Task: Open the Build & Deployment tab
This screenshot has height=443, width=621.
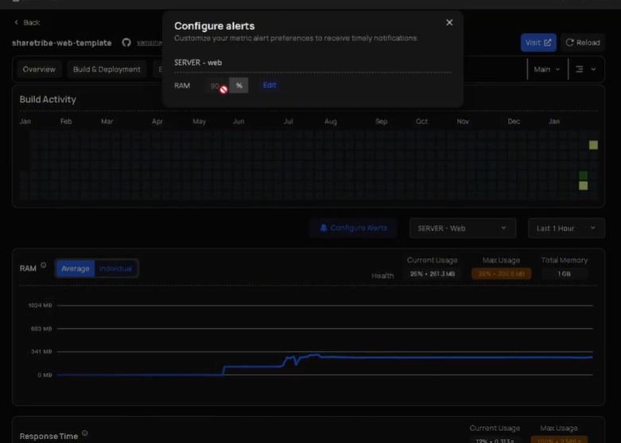Action: (107, 69)
